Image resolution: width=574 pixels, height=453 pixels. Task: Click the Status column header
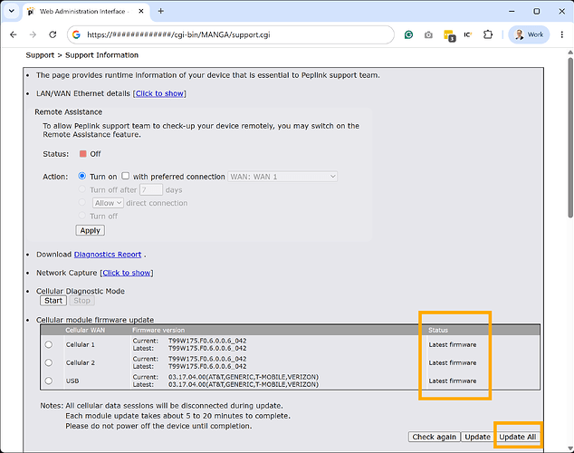[438, 330]
